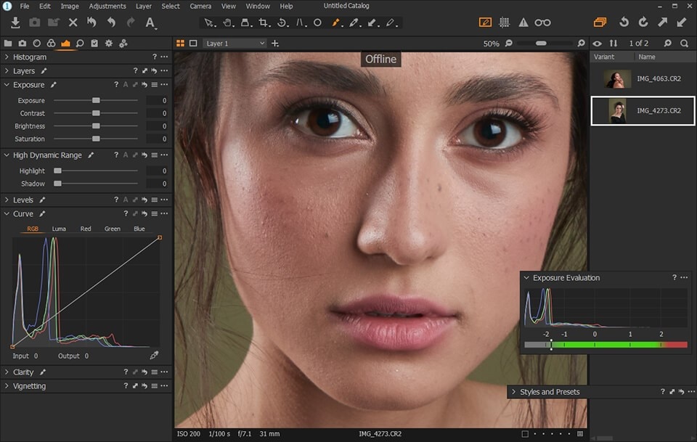Click the Import images download-arrow icon
The image size is (697, 442).
point(15,23)
